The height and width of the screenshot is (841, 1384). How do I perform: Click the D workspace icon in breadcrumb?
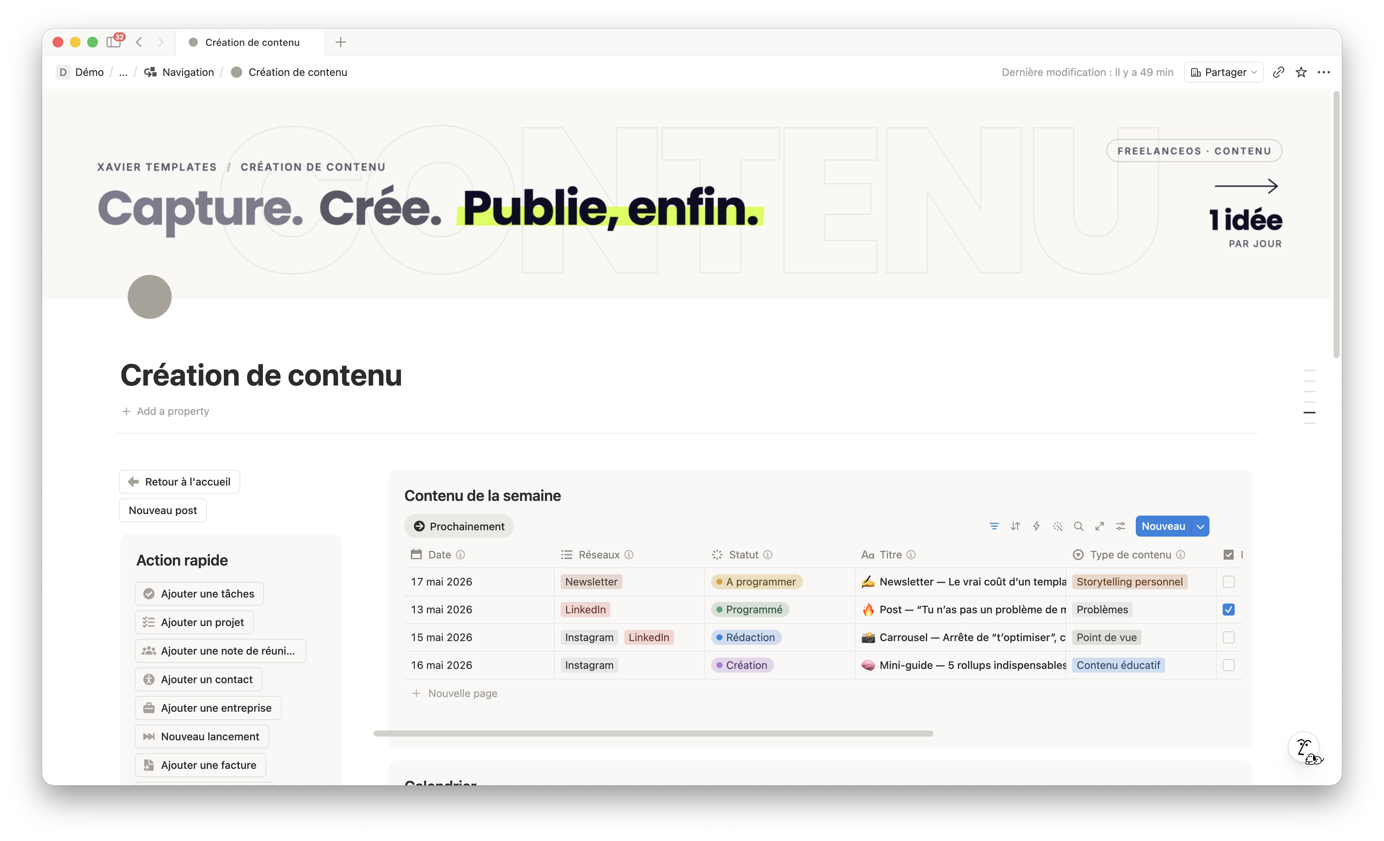click(x=63, y=72)
